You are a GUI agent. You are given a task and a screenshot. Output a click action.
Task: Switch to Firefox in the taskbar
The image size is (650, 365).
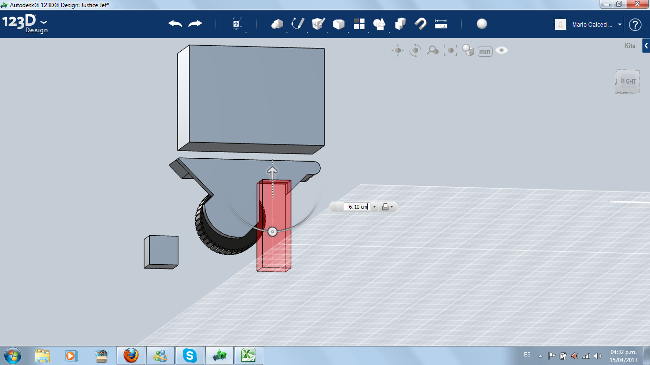point(131,355)
